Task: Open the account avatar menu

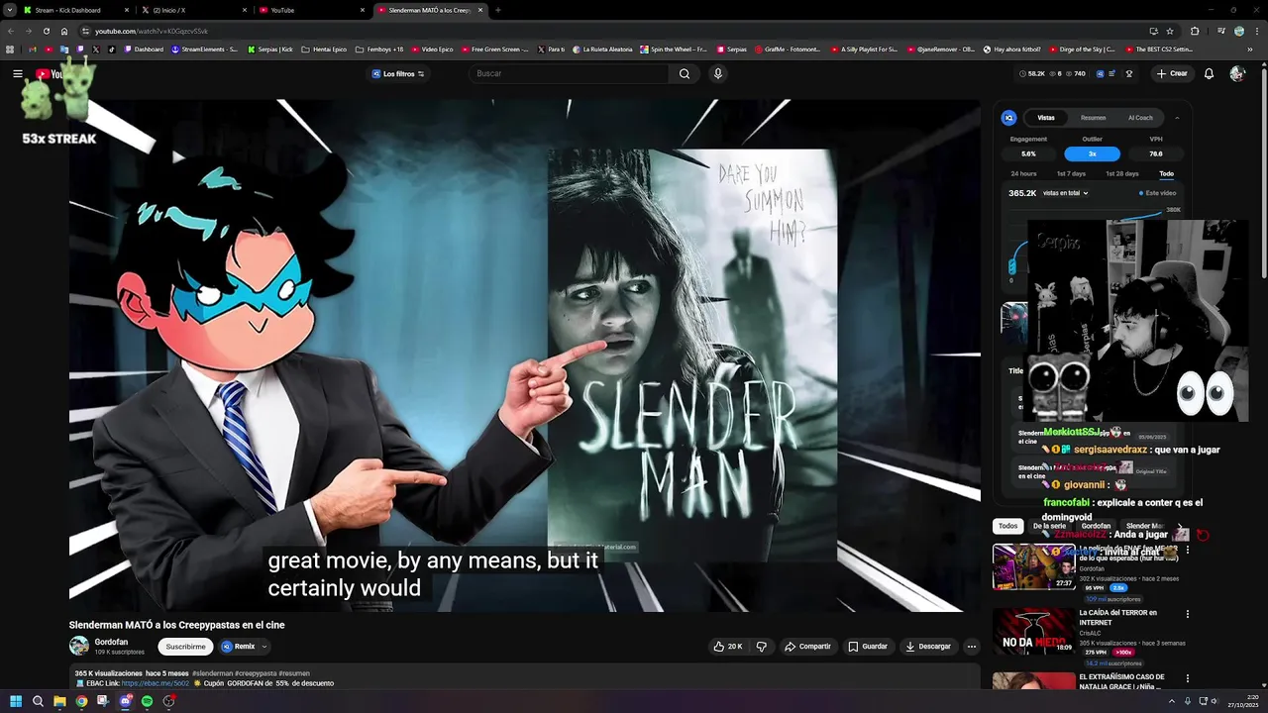Action: 1237,73
